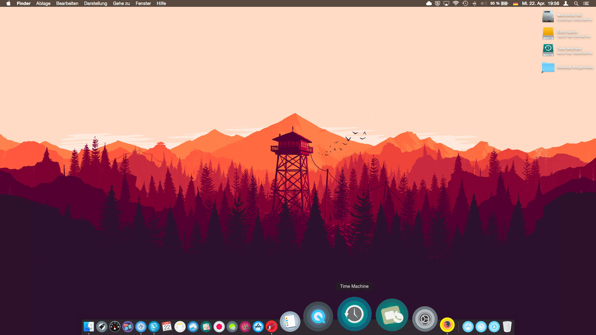Open the Hilfe menu

coord(161,3)
